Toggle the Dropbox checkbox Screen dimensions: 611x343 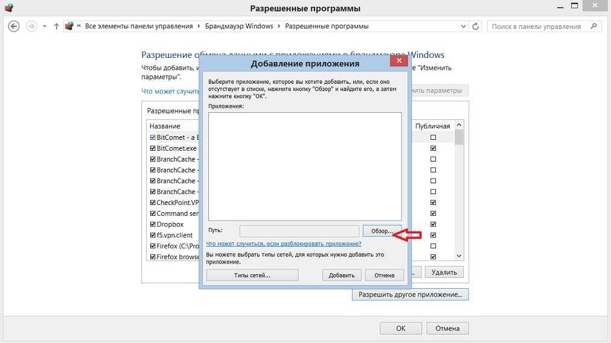click(153, 224)
